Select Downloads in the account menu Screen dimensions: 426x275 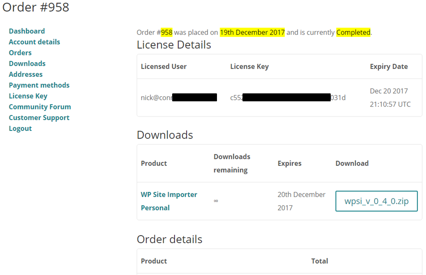click(x=27, y=64)
